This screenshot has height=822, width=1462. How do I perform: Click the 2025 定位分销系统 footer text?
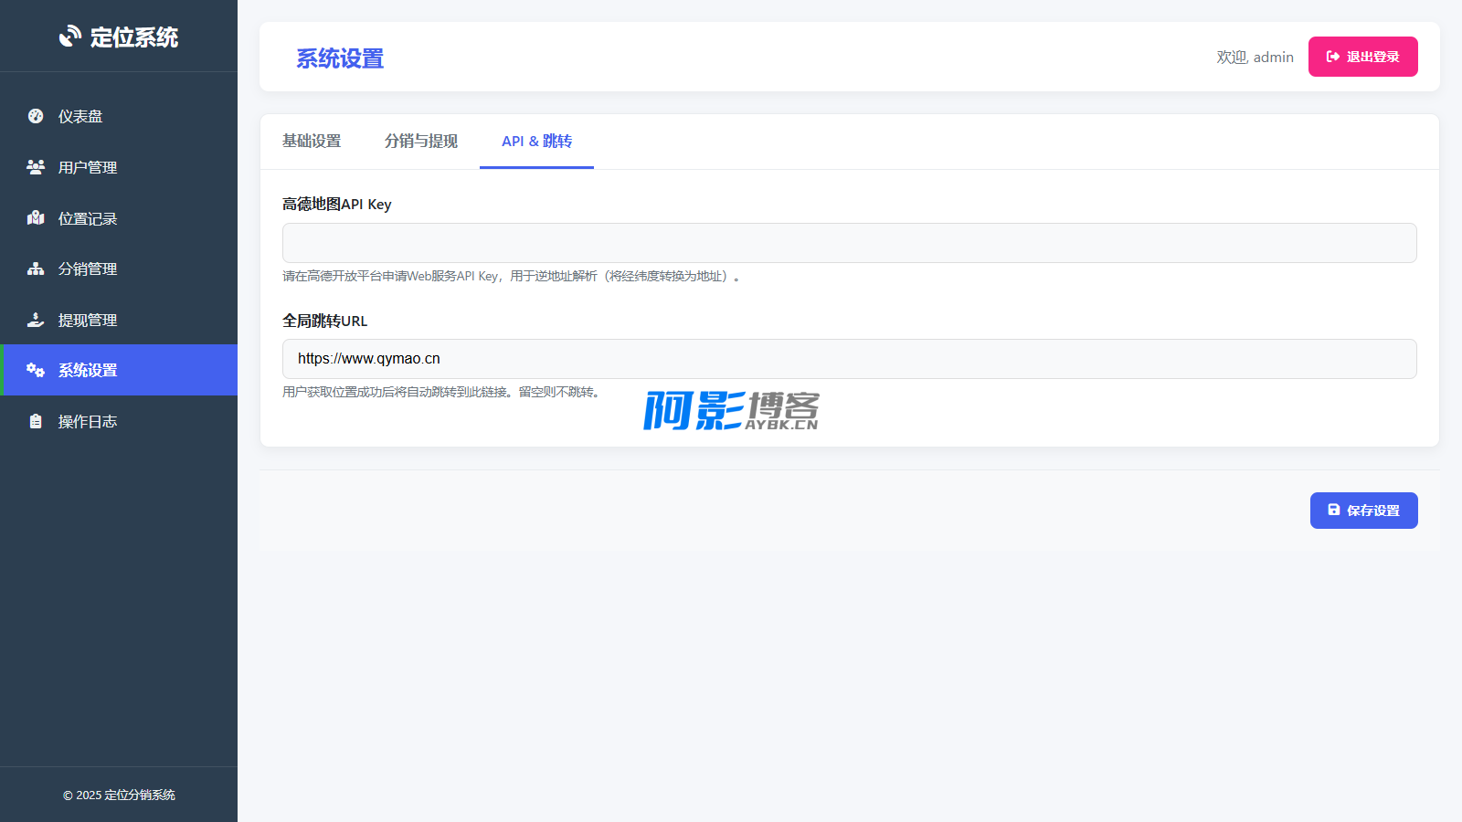tap(119, 795)
